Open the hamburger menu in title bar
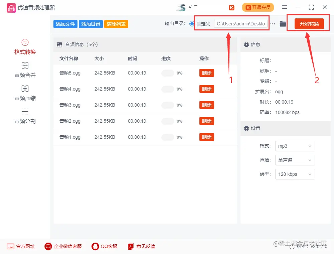Viewport: 334px width, 254px height. (285, 7)
